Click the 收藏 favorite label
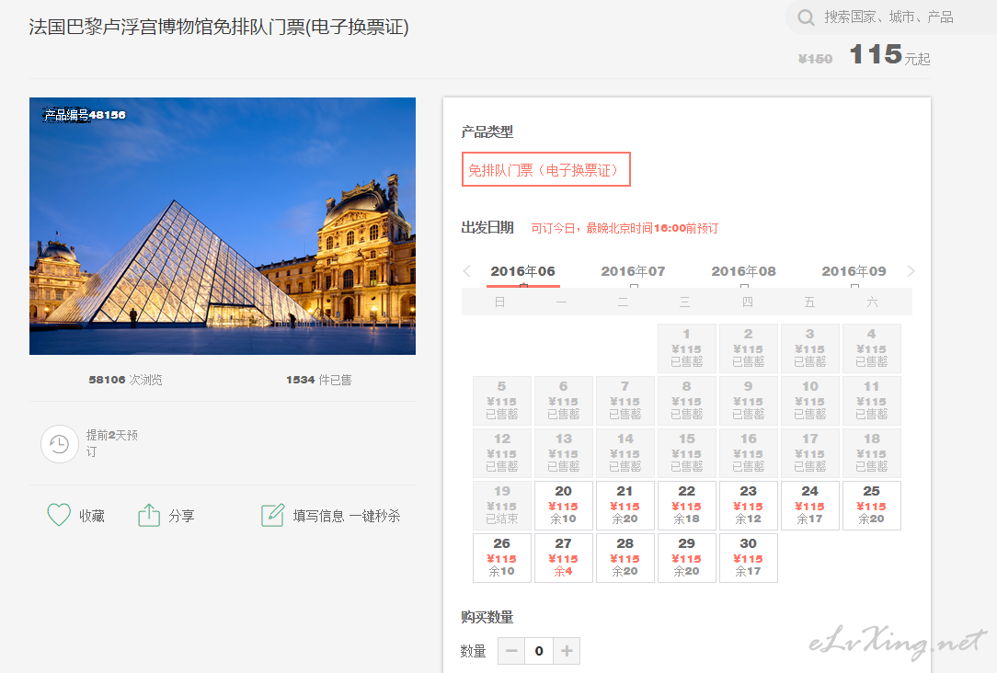This screenshot has height=673, width=997. click(92, 516)
